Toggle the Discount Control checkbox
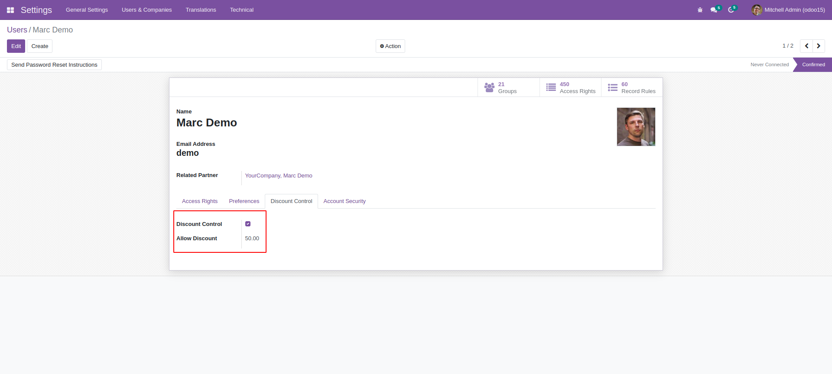 [x=248, y=224]
